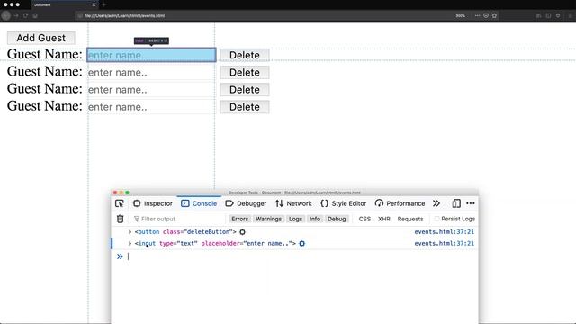Open events.html:37:21 link for button log
Viewport: 576px width, 324px height.
click(x=444, y=232)
